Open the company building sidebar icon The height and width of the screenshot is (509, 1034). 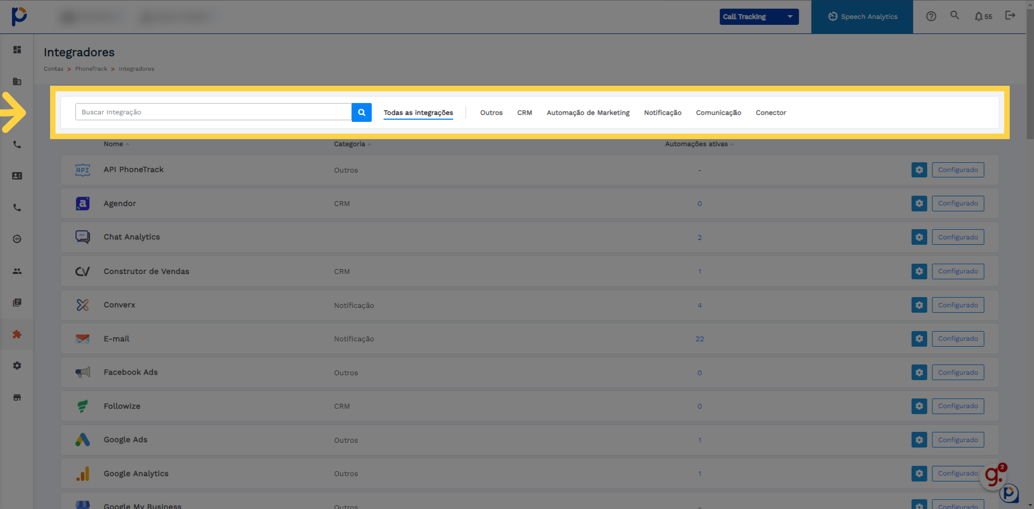pyautogui.click(x=17, y=81)
